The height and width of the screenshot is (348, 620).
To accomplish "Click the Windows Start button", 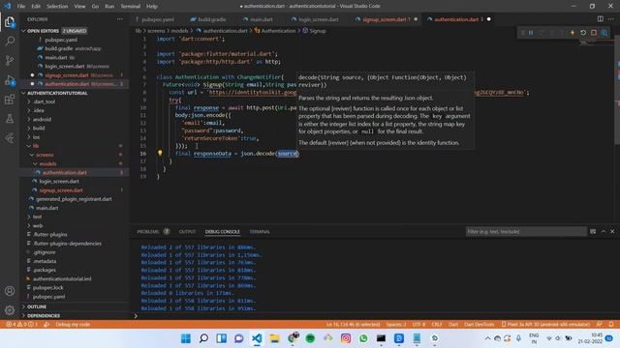I will (x=185, y=338).
